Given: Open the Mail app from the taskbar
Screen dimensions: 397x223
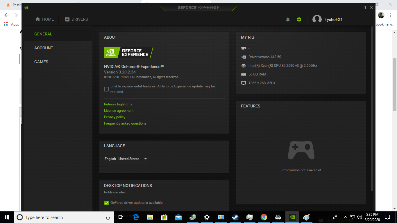Looking at the screenshot, I should pos(178,217).
